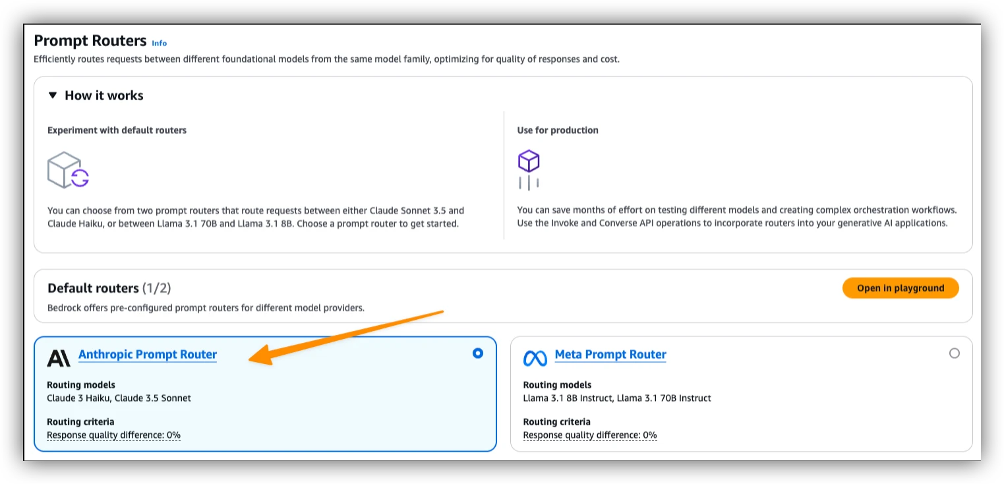Click the Default routers heading
Screen dimensions: 1004x484
(x=109, y=288)
